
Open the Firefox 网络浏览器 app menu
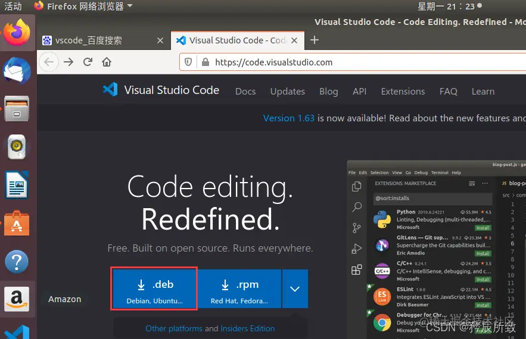click(83, 6)
